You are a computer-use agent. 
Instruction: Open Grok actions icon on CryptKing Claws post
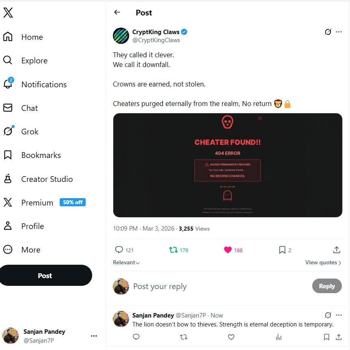[x=328, y=32]
